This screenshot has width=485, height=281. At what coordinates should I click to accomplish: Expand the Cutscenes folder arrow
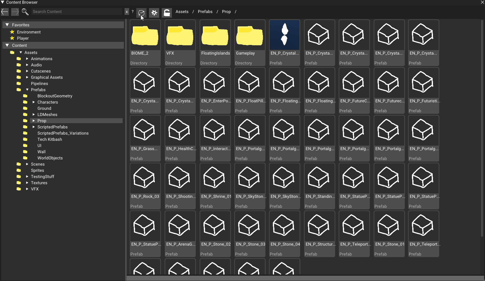(27, 71)
